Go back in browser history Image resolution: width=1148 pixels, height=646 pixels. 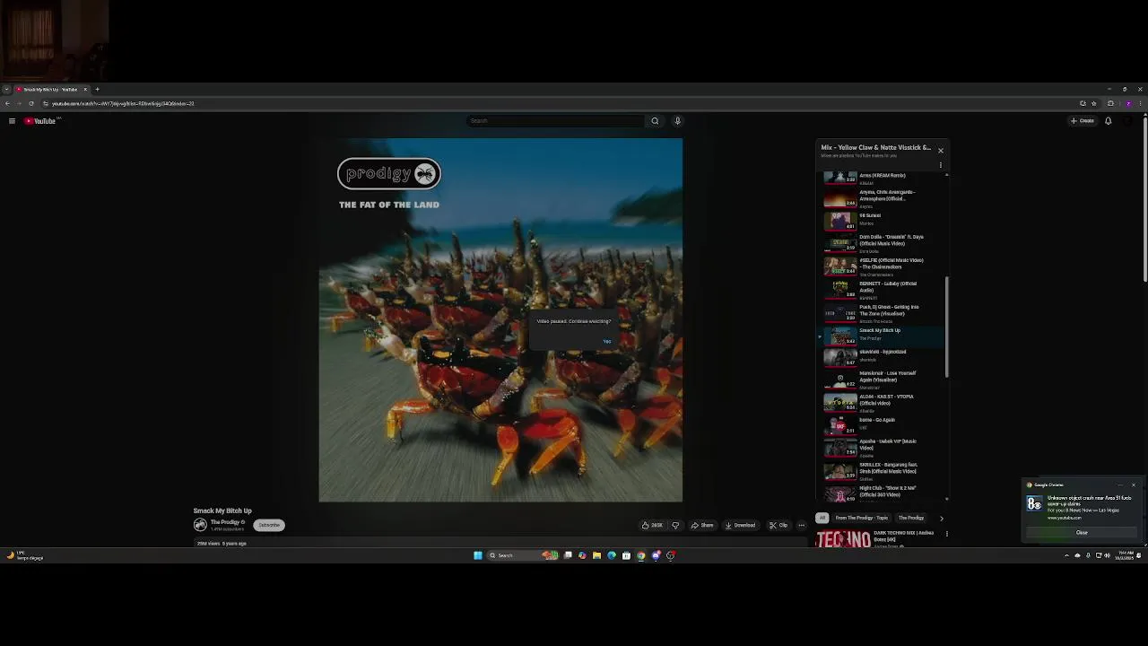coord(7,103)
